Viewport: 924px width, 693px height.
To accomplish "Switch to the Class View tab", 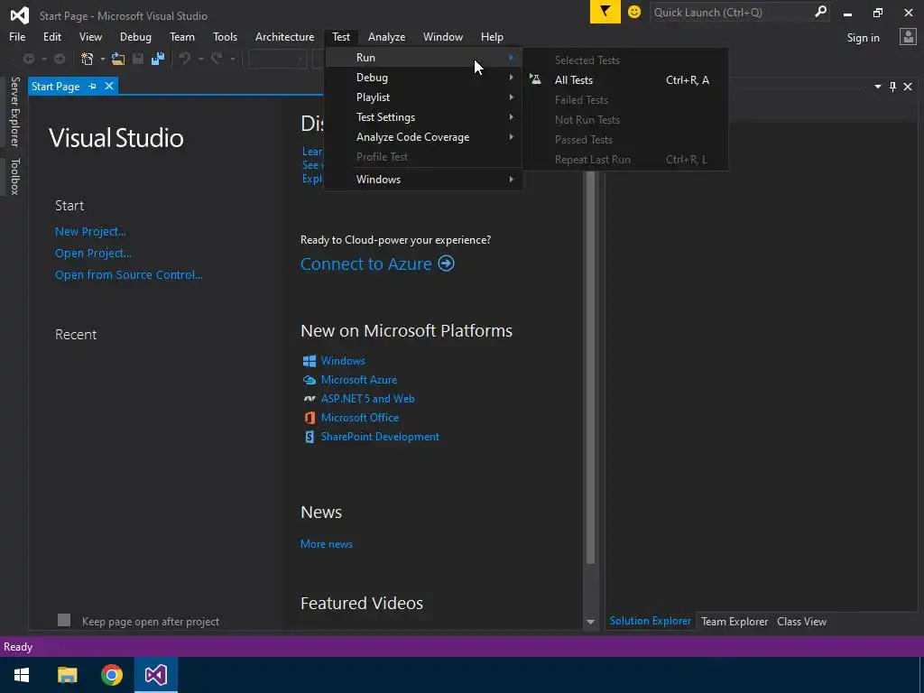I will coord(801,622).
